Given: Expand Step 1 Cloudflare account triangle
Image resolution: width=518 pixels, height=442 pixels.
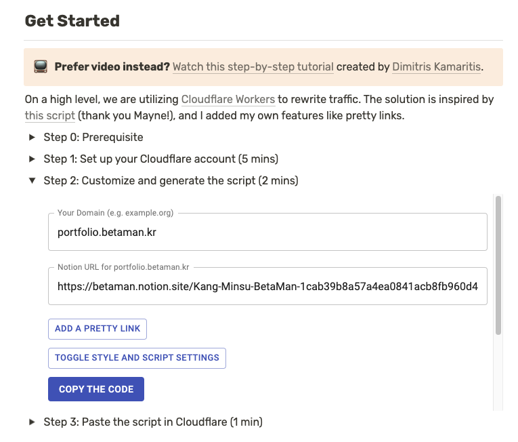Looking at the screenshot, I should coord(32,159).
